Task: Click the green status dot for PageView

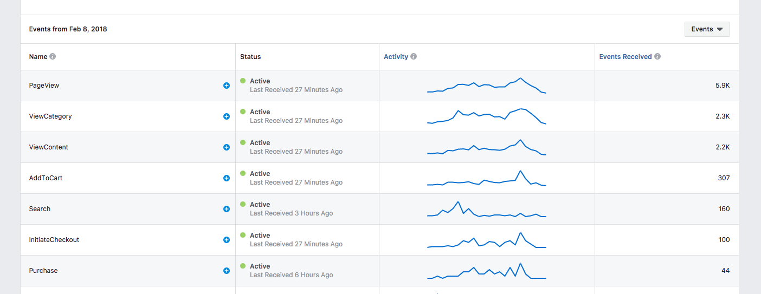Action: pos(243,81)
